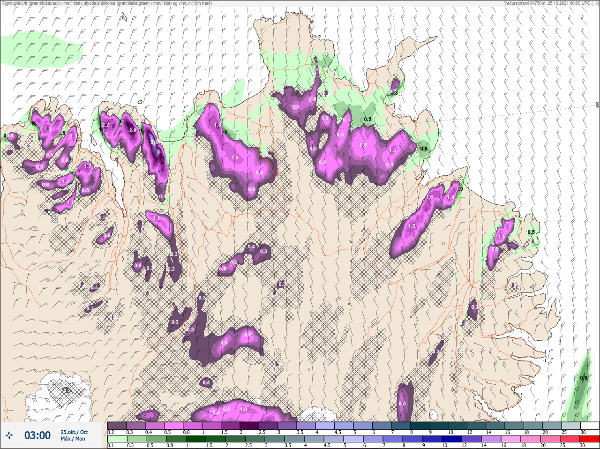Pick upper legend dark purple swatch between 2 and 2.5
The image size is (600, 449).
(x=250, y=426)
